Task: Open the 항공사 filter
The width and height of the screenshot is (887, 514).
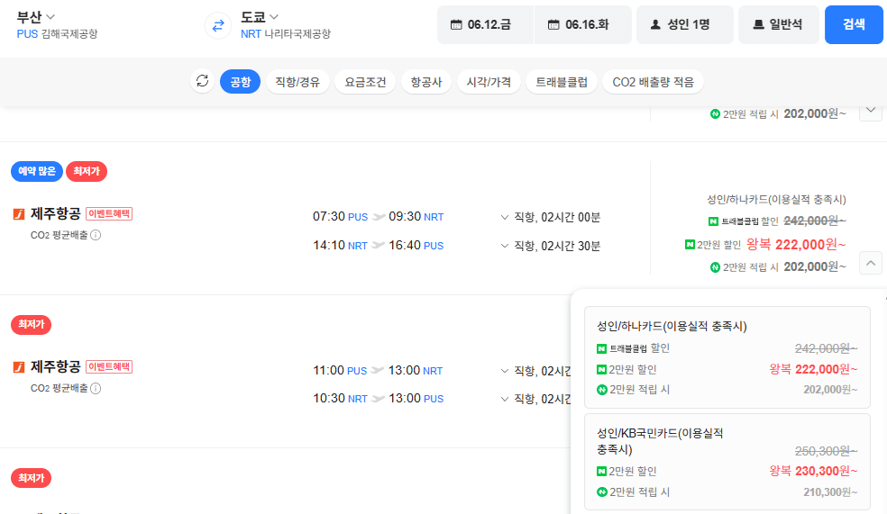Action: tap(426, 82)
